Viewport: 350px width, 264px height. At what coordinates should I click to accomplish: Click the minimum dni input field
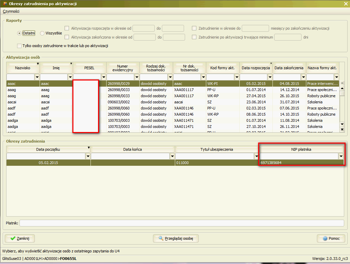coord(288,37)
